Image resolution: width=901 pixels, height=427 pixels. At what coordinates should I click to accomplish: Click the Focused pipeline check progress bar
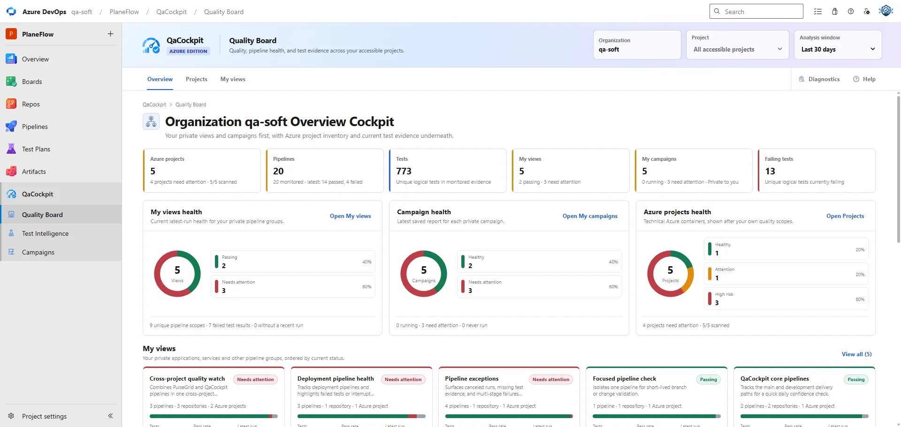(x=657, y=416)
